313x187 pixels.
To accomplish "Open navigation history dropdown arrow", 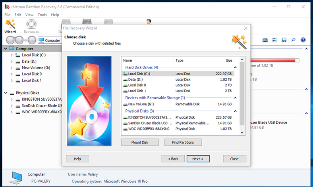I will 25,40.
